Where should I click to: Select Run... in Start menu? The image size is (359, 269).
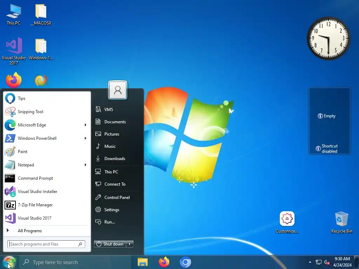[x=117, y=222]
